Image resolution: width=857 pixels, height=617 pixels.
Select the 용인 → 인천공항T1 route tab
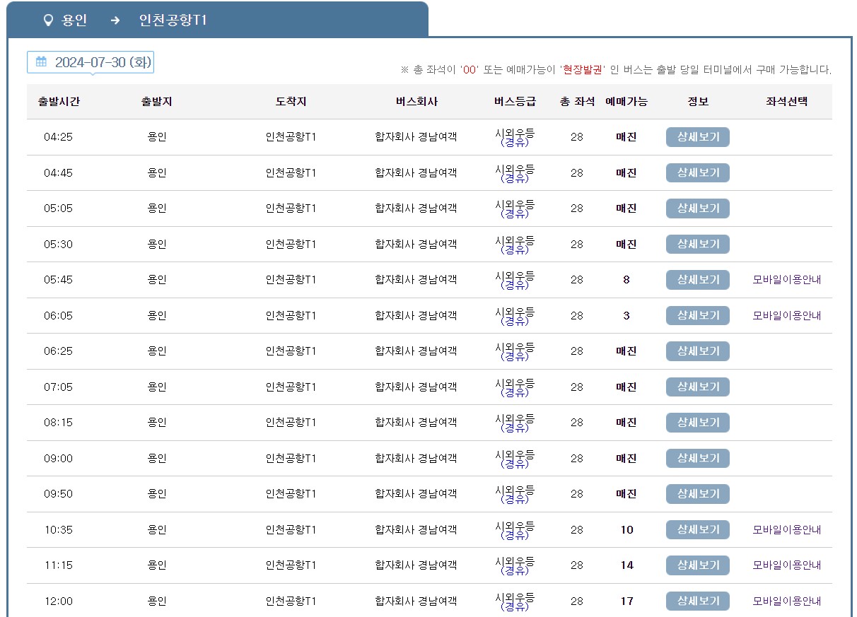pos(113,20)
